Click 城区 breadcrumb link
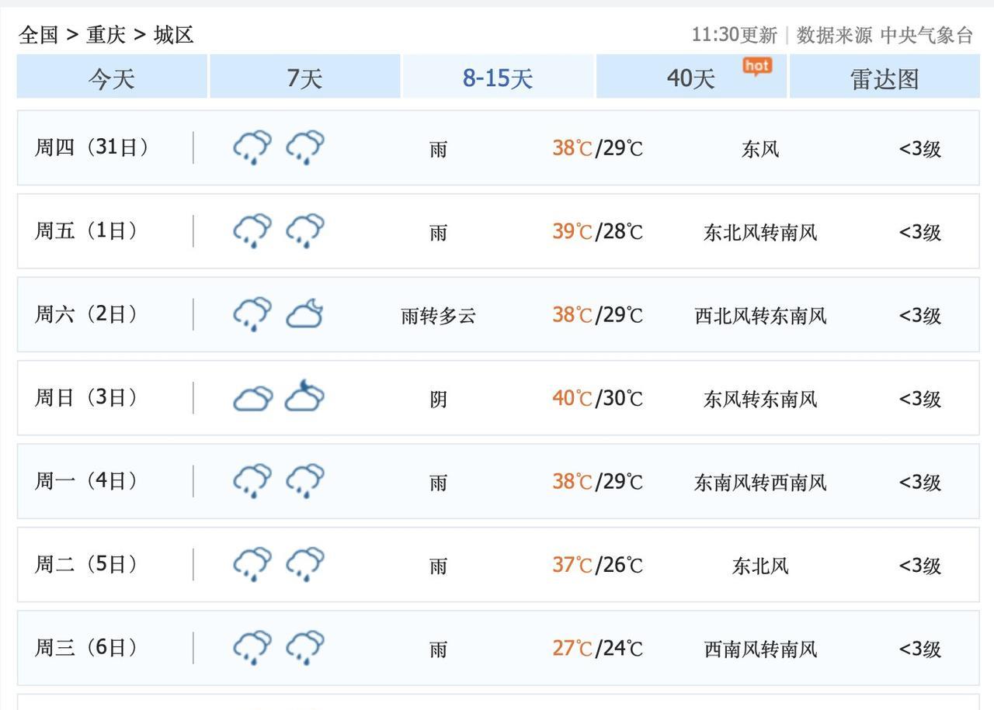Viewport: 994px width, 710px height. (173, 35)
